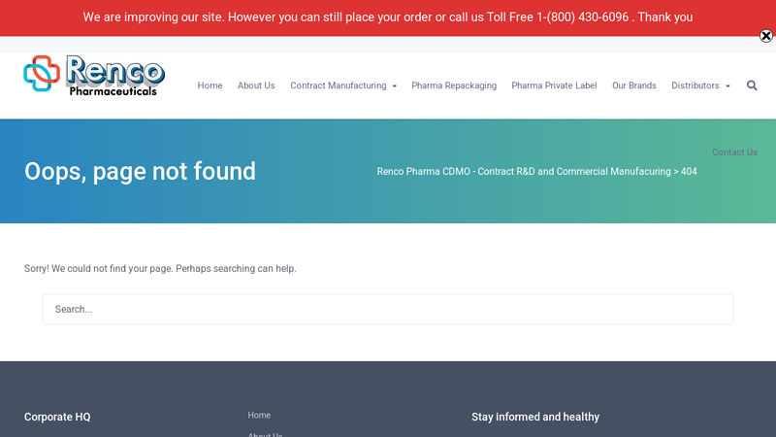Expand the arrow beside Contract Manufacturing
The height and width of the screenshot is (437, 776).
[395, 86]
